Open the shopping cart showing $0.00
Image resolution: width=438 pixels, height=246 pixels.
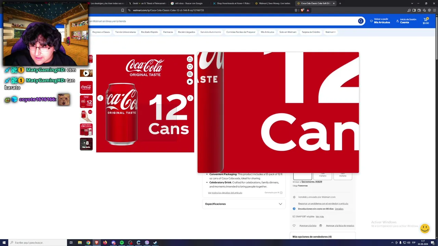click(426, 21)
